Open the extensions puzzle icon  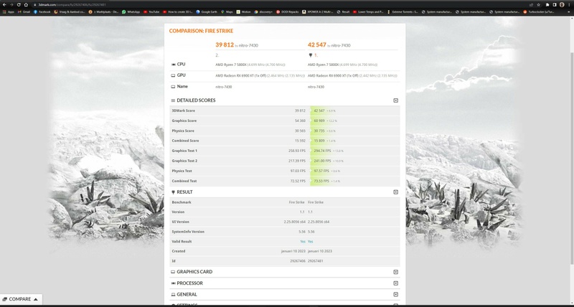(547, 5)
